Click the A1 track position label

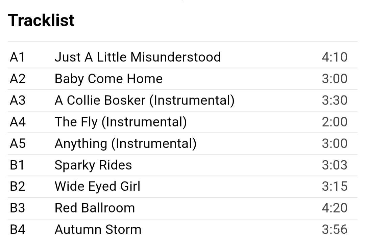coord(18,57)
